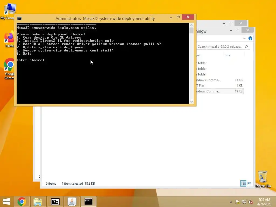Minimize the Mesa3D deployment utility window
276x207 pixels.
pyautogui.click(x=171, y=17)
